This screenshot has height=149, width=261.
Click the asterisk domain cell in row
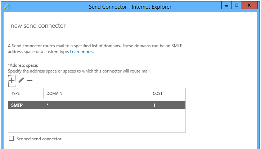click(48, 105)
